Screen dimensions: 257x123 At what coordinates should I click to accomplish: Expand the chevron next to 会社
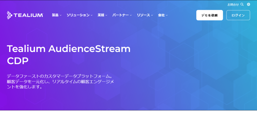167,15
